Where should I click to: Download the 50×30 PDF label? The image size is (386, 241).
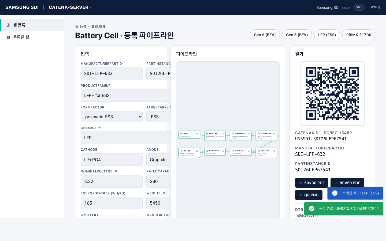[x=311, y=183]
